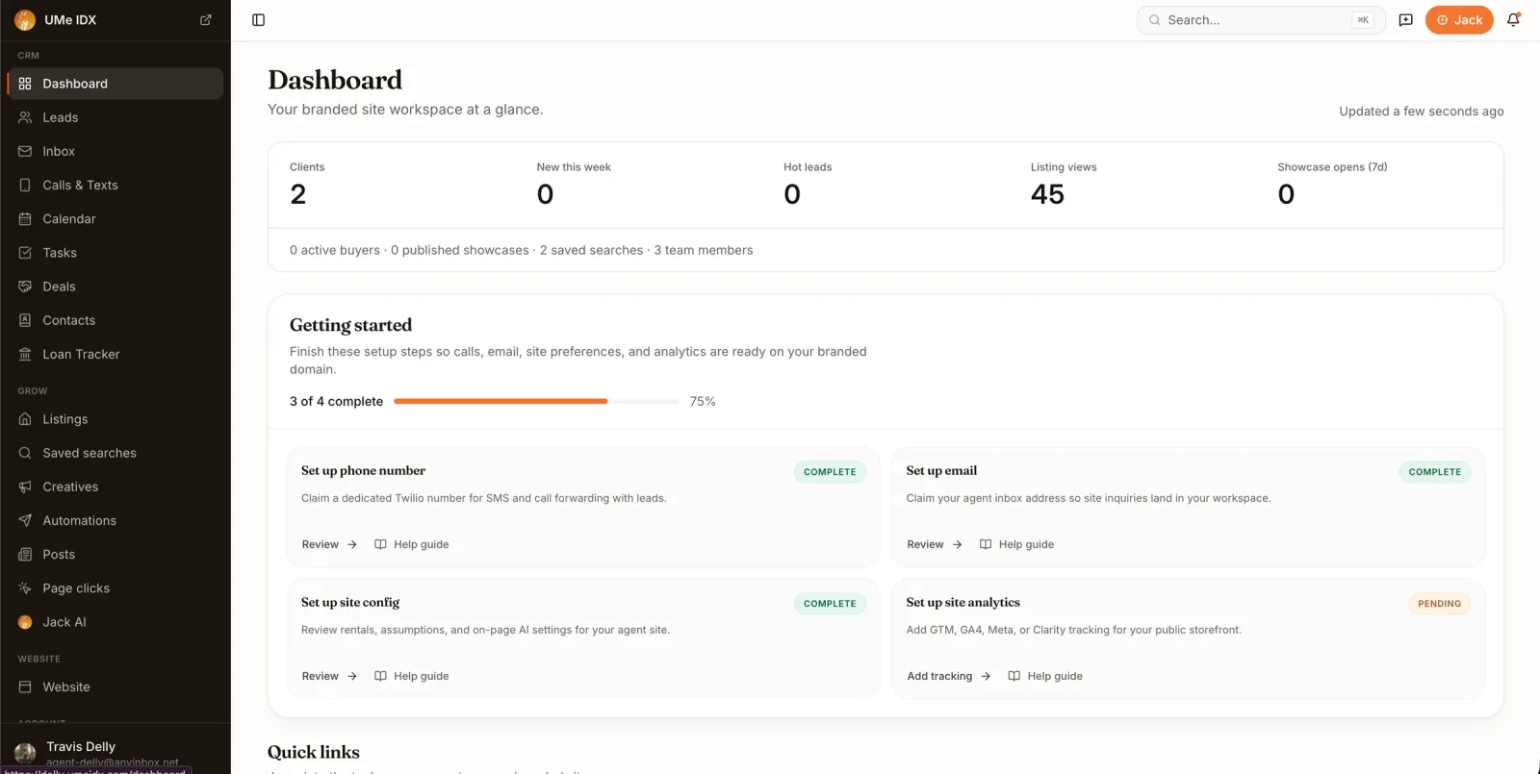Image resolution: width=1540 pixels, height=774 pixels.
Task: Click the feedback message icon near Jack button
Action: [1405, 20]
